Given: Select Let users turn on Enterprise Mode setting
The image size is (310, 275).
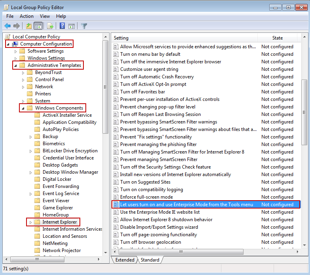Looking at the screenshot, I should (206, 205).
